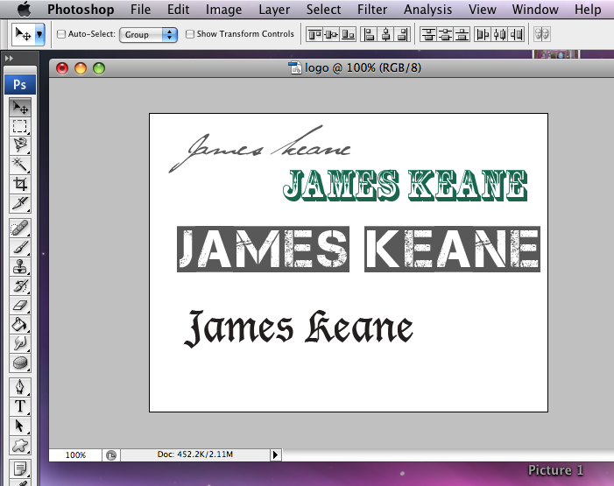Distribute horizontal centers of layers

[499, 34]
